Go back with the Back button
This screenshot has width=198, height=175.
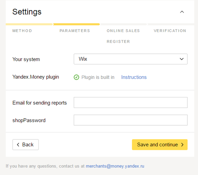26,145
